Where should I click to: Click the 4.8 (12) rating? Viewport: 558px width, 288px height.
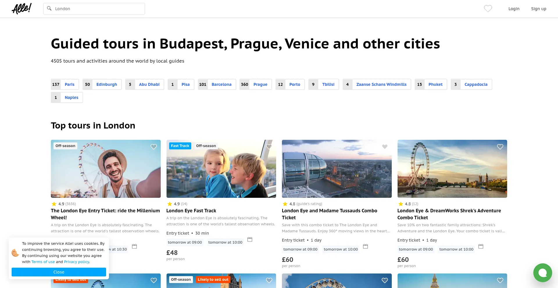pos(408,204)
